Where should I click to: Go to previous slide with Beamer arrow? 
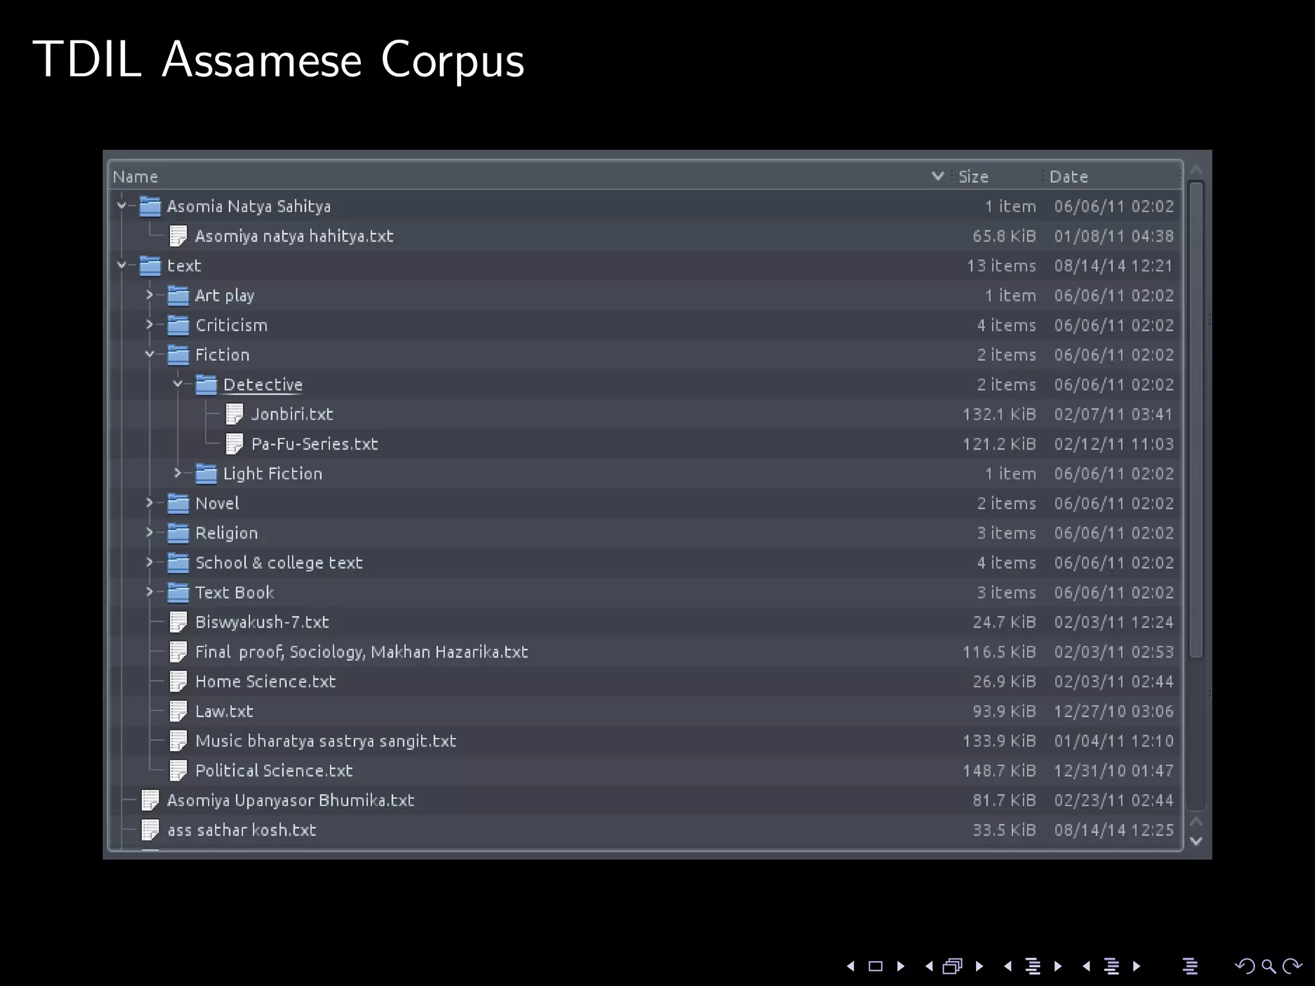point(851,966)
